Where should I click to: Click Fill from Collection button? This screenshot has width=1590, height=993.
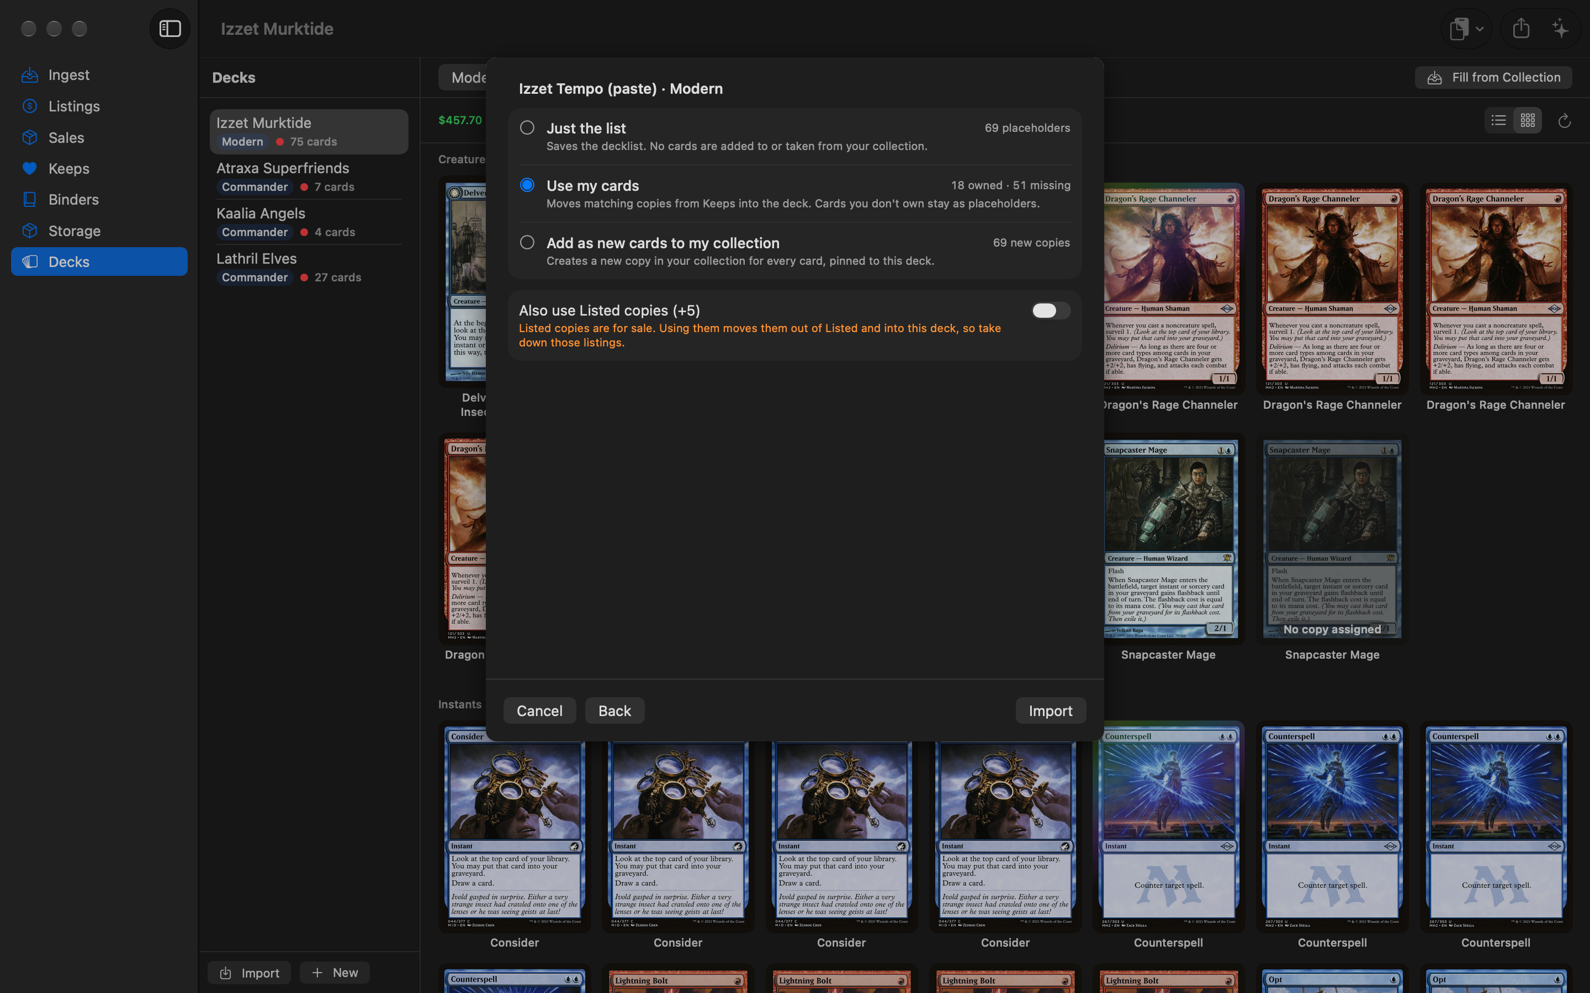pos(1493,77)
